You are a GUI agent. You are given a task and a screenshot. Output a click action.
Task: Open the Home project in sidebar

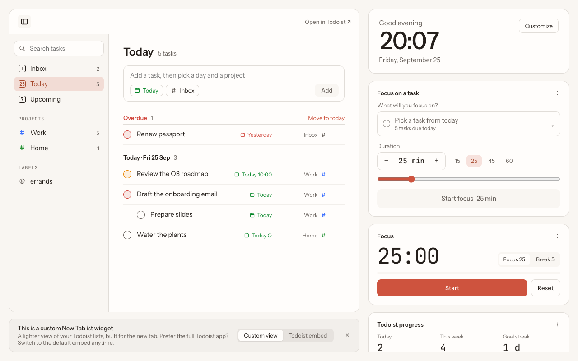click(x=59, y=148)
